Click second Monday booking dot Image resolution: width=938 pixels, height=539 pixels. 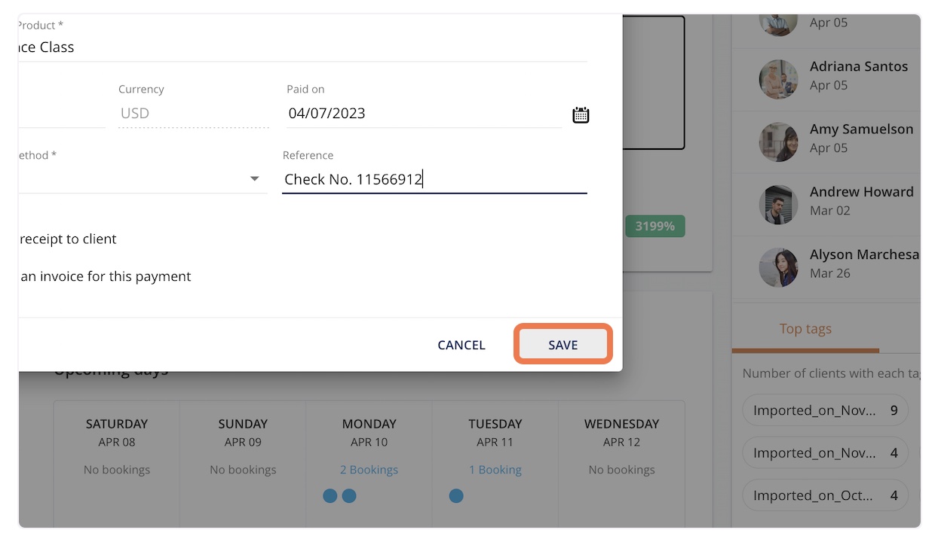(348, 496)
